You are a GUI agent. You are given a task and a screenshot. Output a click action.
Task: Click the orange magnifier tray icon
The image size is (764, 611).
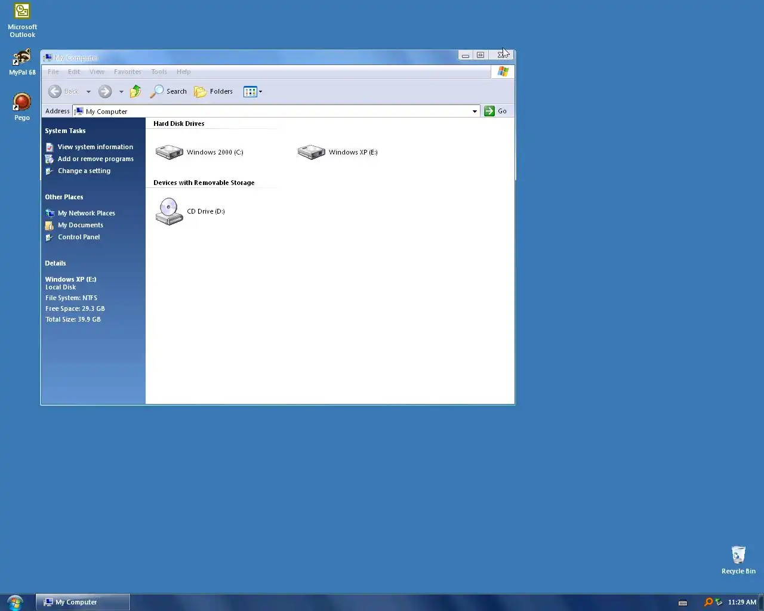pos(708,602)
